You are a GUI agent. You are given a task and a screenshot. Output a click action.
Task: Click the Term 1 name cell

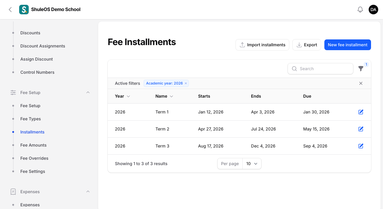tap(162, 112)
